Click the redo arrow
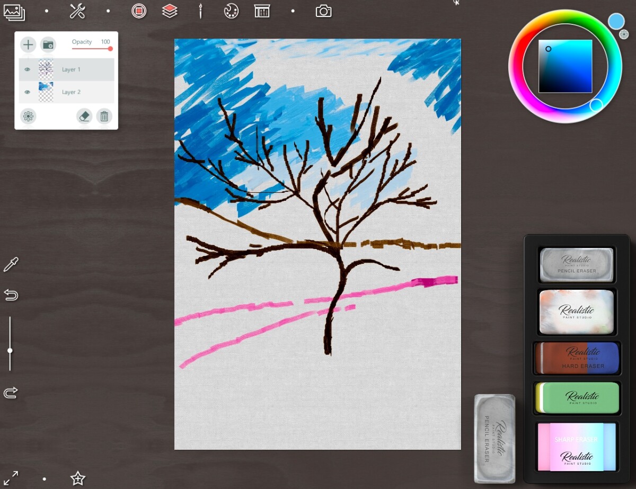Viewport: 636px width, 489px height. point(11,393)
